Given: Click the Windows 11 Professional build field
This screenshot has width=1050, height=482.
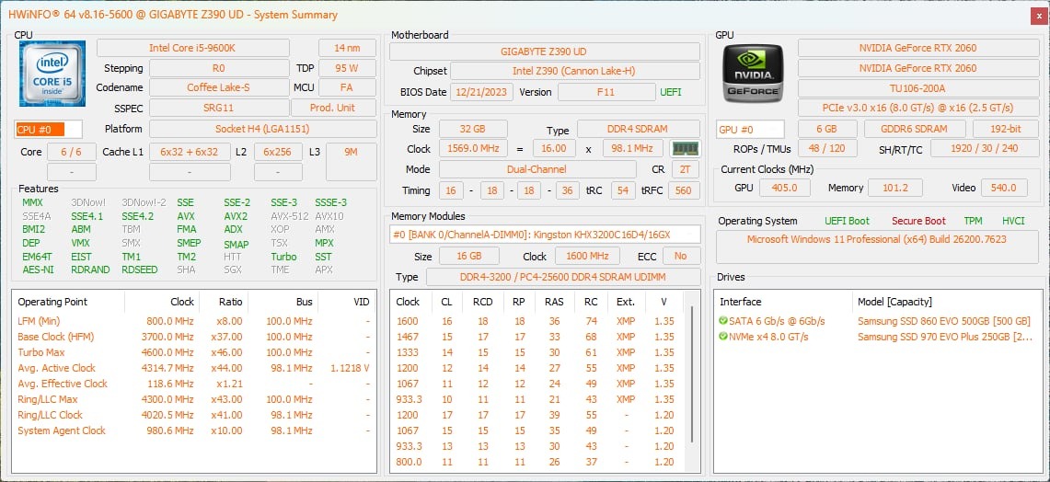Looking at the screenshot, I should 877,247.
